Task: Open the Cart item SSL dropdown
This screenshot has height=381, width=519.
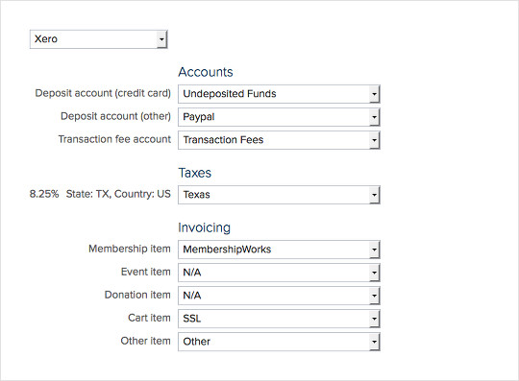Action: point(279,319)
